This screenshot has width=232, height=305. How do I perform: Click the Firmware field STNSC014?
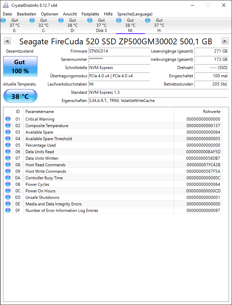119,51
